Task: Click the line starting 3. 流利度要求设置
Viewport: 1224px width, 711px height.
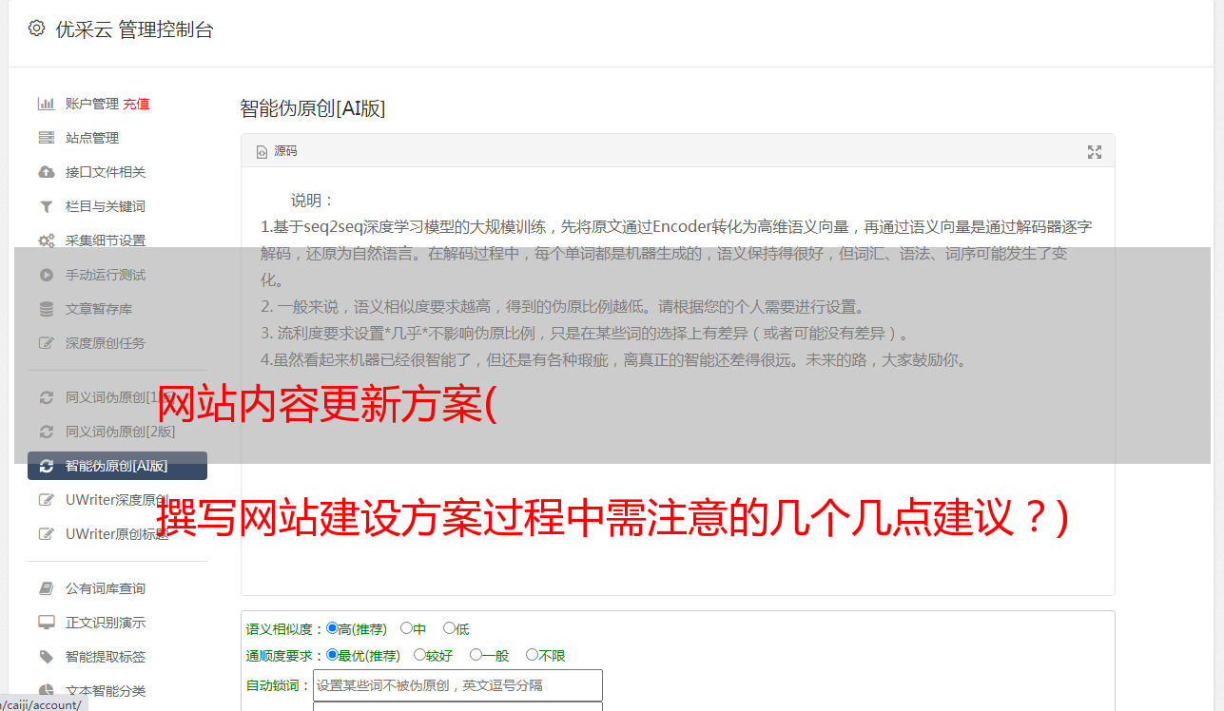Action: [585, 334]
